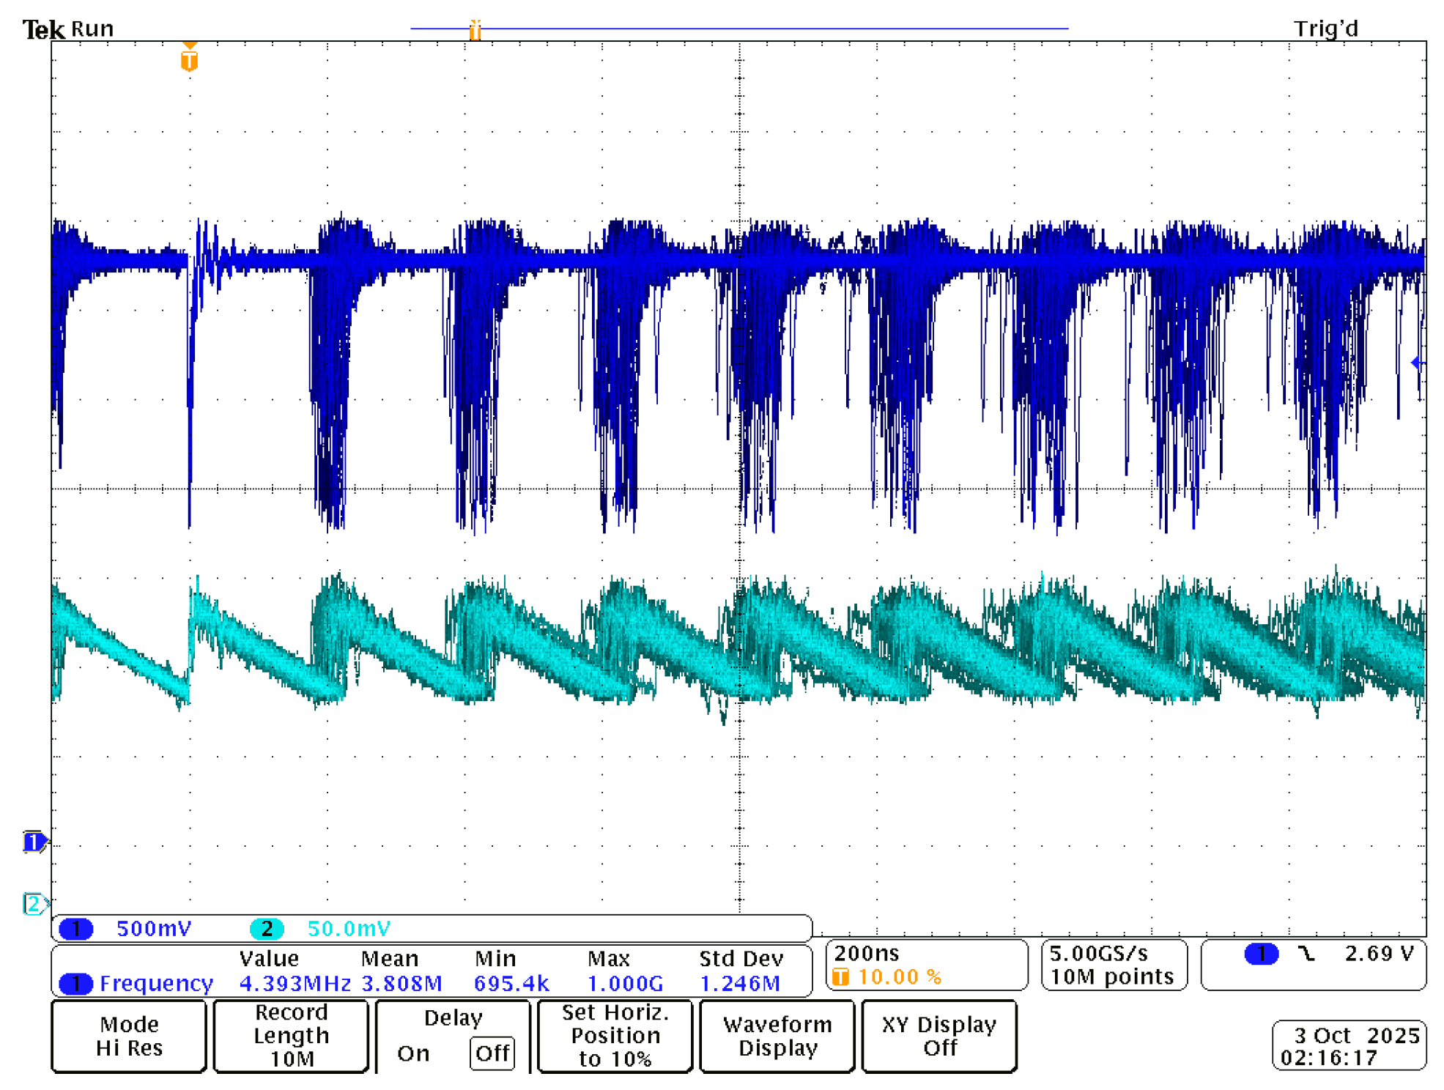Select channel 2 badge in scale readout
Image resolution: width=1444 pixels, height=1090 pixels.
point(267,928)
